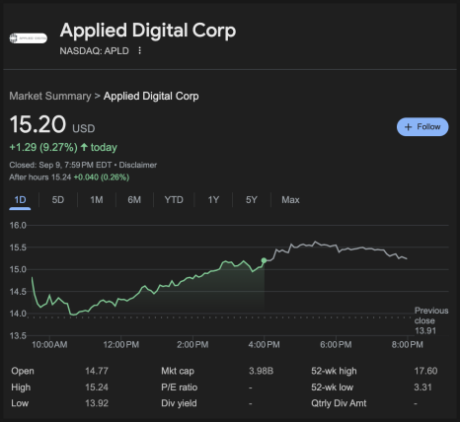Click the Mkt cap value 3.98B
Image resolution: width=460 pixels, height=422 pixels.
click(x=261, y=371)
